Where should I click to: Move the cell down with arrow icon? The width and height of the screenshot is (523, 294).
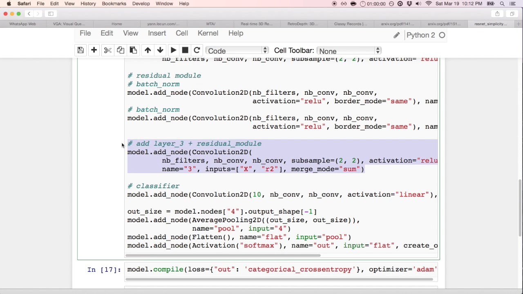pos(160,50)
